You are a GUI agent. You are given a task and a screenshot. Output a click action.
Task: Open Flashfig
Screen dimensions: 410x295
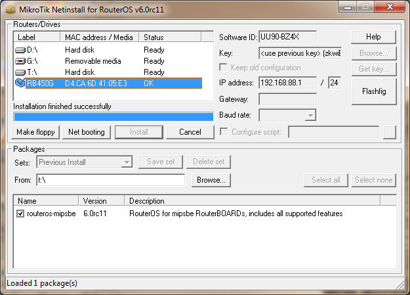[374, 91]
